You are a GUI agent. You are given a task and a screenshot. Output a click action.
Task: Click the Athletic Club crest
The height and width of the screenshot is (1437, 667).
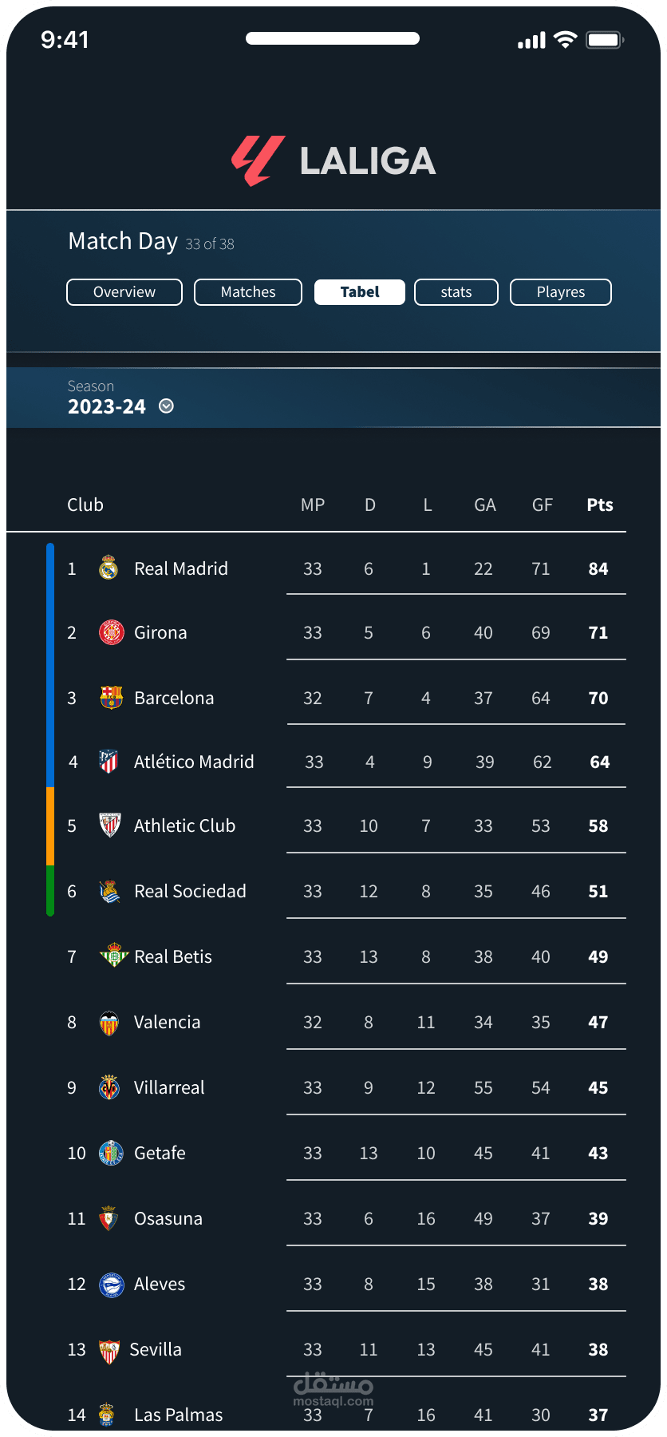coord(109,825)
